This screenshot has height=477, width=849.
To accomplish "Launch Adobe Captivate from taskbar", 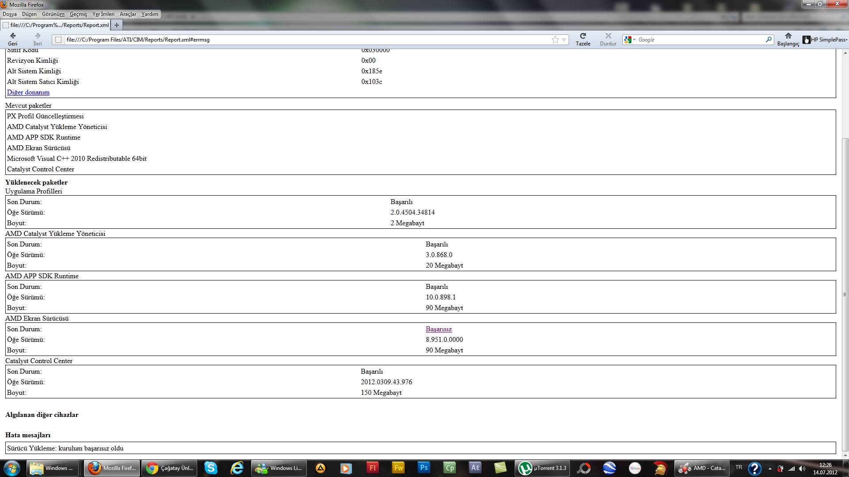I will point(449,468).
